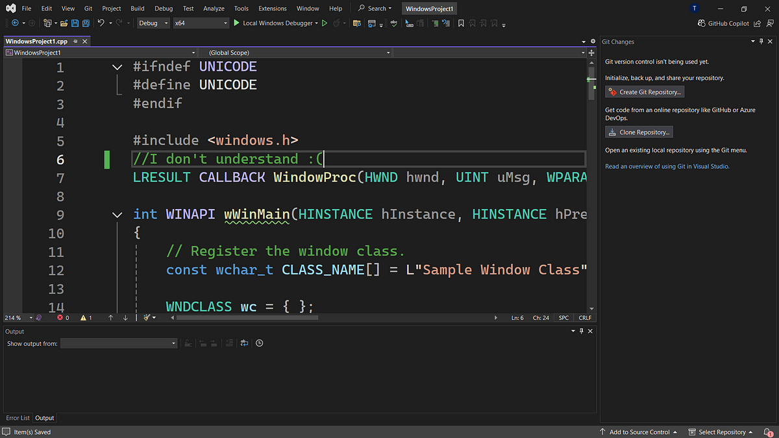Start Local Windows Debugger with the green play icon
The height and width of the screenshot is (438, 779).
click(236, 23)
